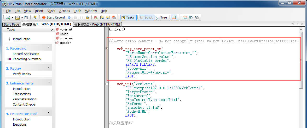Click the New Script toolbar icon
Screen dimensions: 307x128
coord(8,17)
